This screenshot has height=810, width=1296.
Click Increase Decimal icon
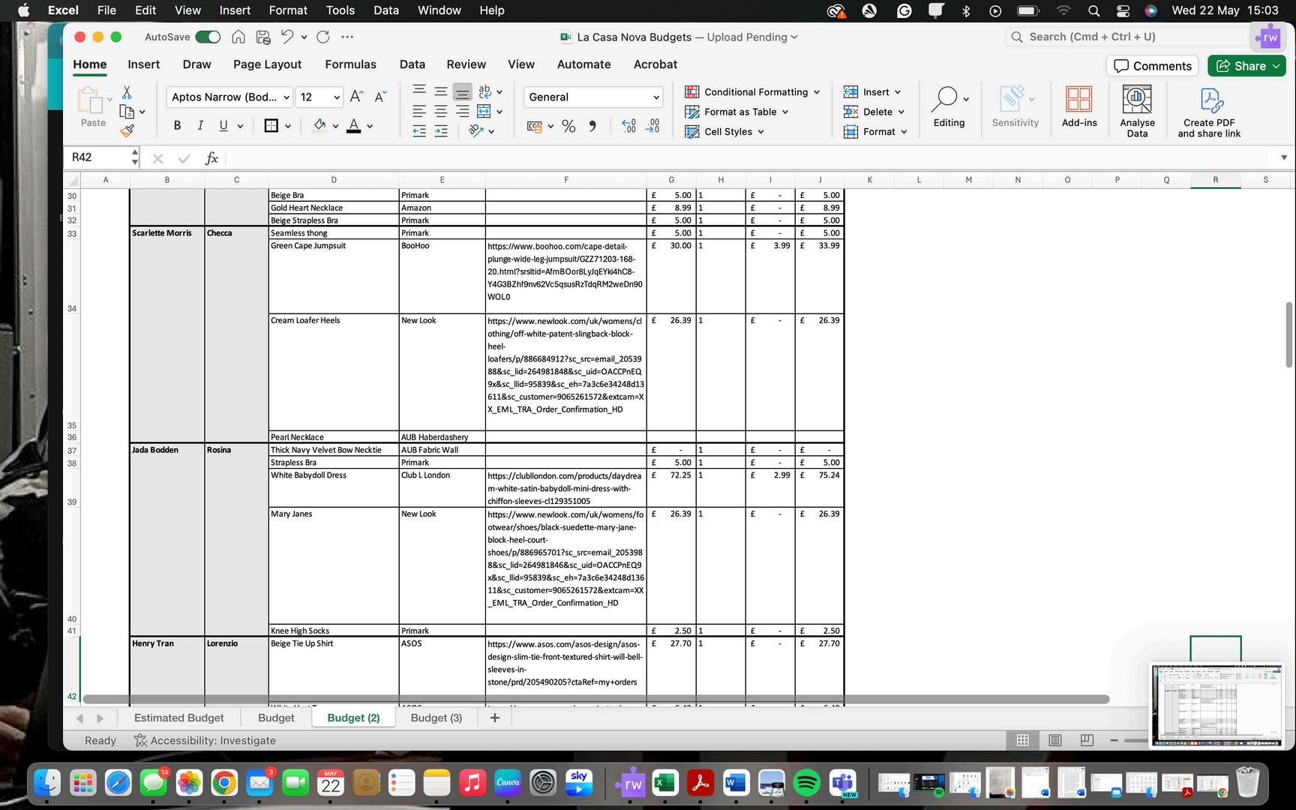628,126
